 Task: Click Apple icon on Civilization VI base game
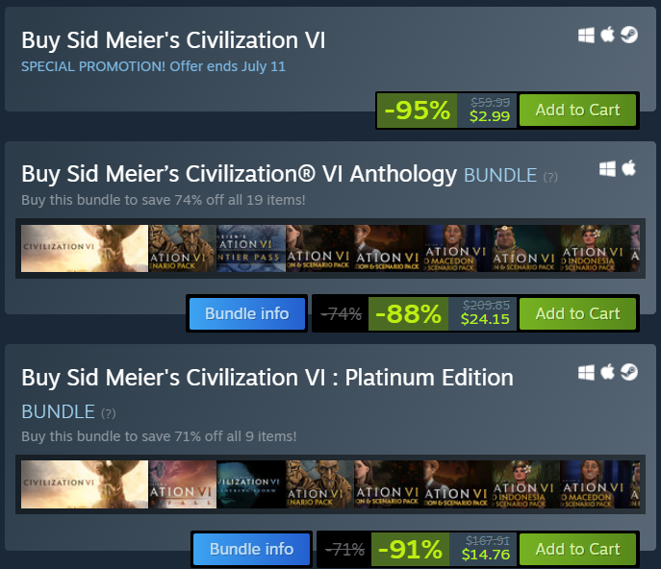tap(607, 36)
